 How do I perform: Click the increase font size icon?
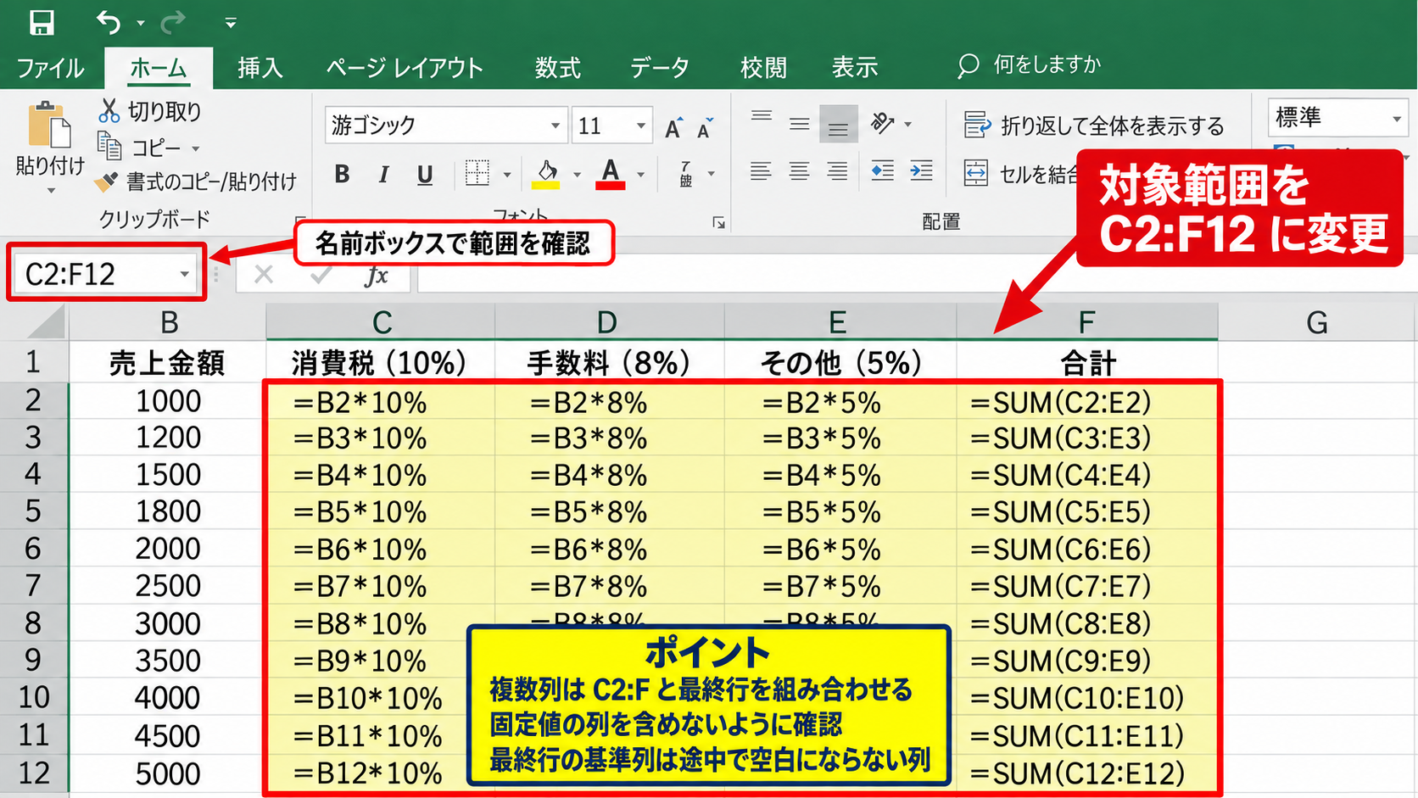coord(674,127)
